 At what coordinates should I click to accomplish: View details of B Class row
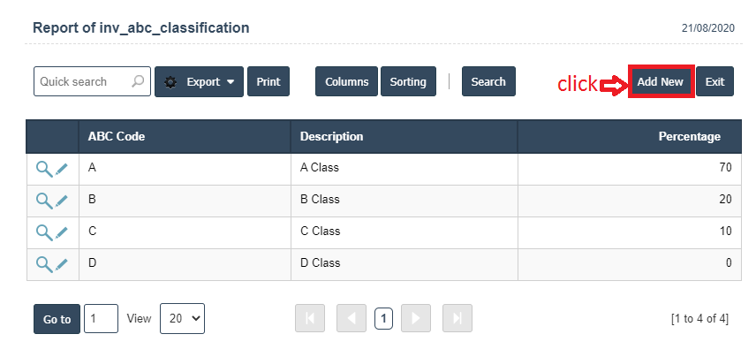[43, 201]
